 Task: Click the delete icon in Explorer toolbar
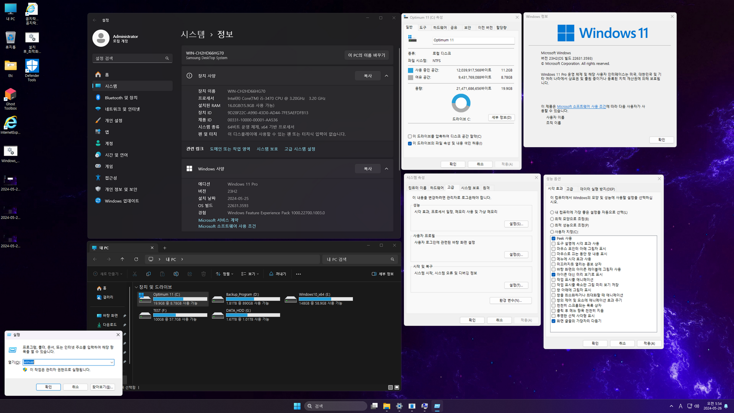point(203,274)
